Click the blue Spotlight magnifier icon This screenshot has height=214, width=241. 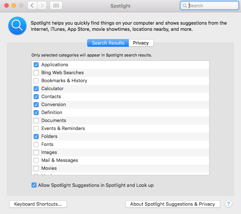(17, 26)
